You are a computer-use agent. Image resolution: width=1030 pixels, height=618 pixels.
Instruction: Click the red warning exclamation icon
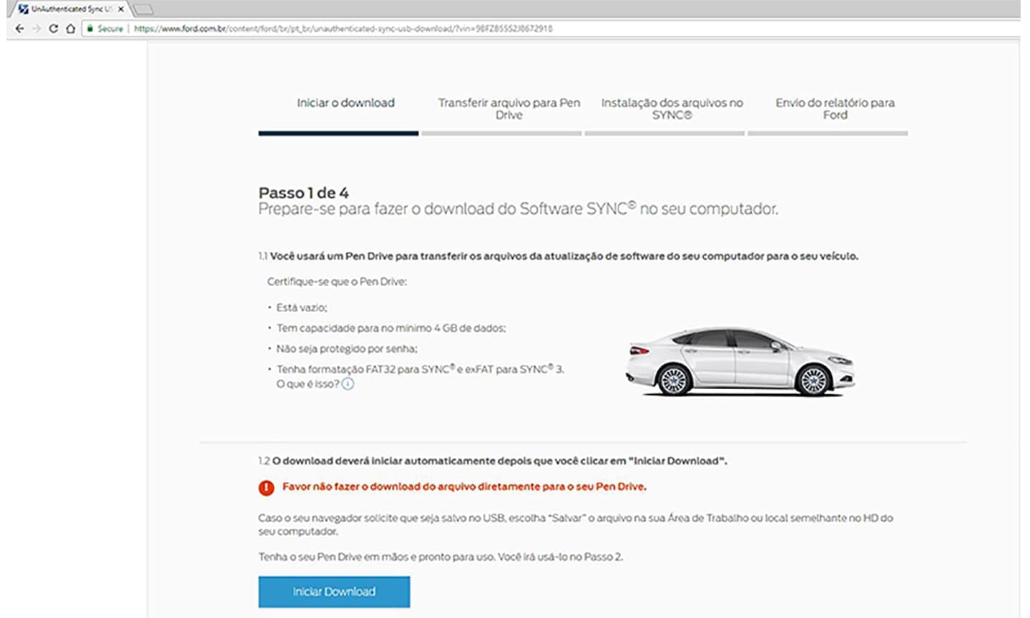click(266, 488)
